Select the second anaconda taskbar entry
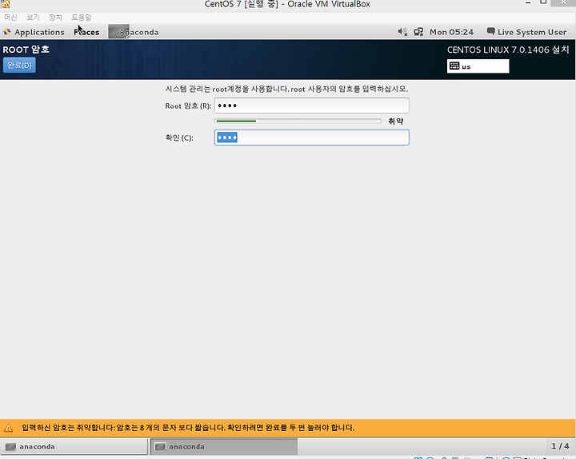576x459 pixels. (224, 446)
